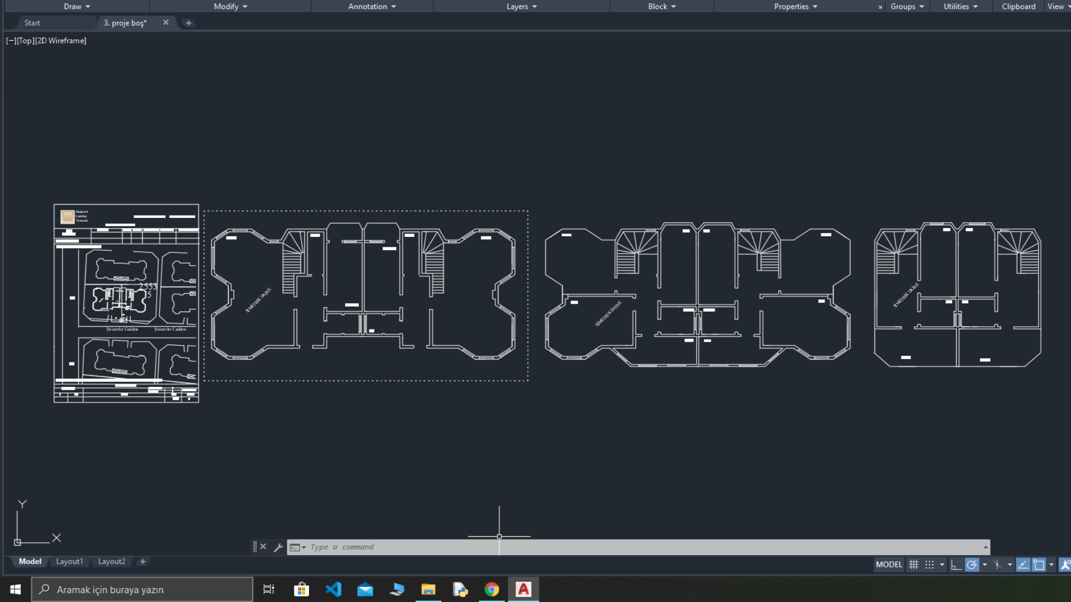Open the [2D Wireframe] visual style menu
This screenshot has height=602, width=1071.
(60, 41)
